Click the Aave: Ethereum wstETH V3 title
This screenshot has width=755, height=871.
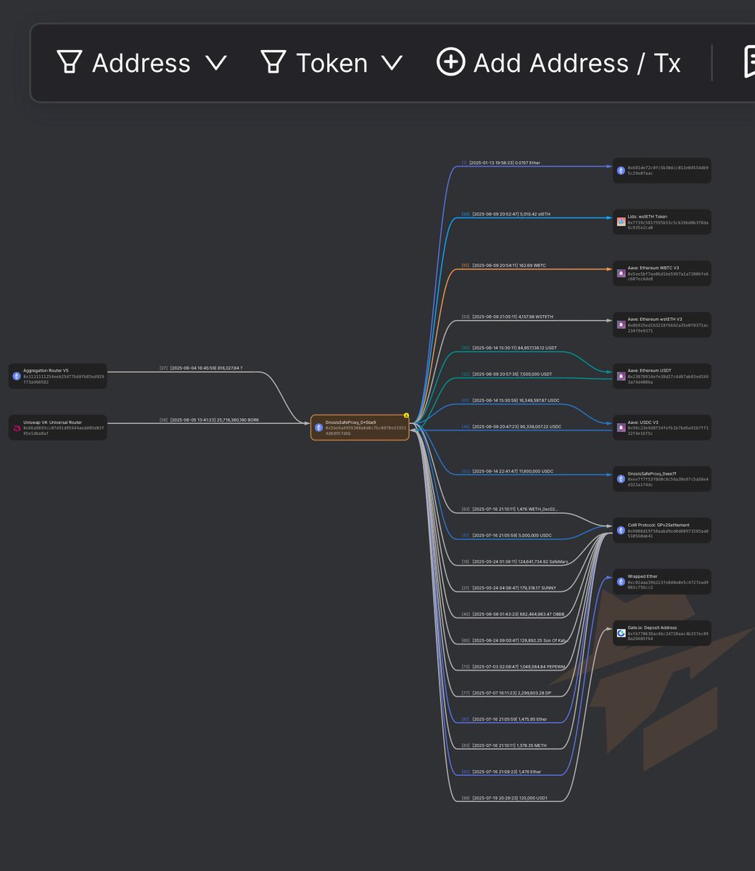point(655,319)
